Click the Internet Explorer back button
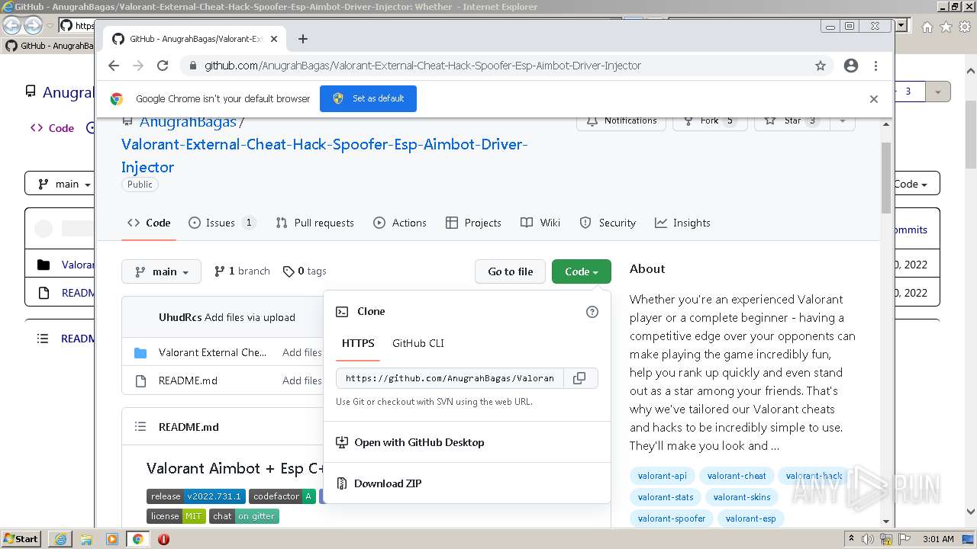The image size is (977, 549). pos(11,25)
